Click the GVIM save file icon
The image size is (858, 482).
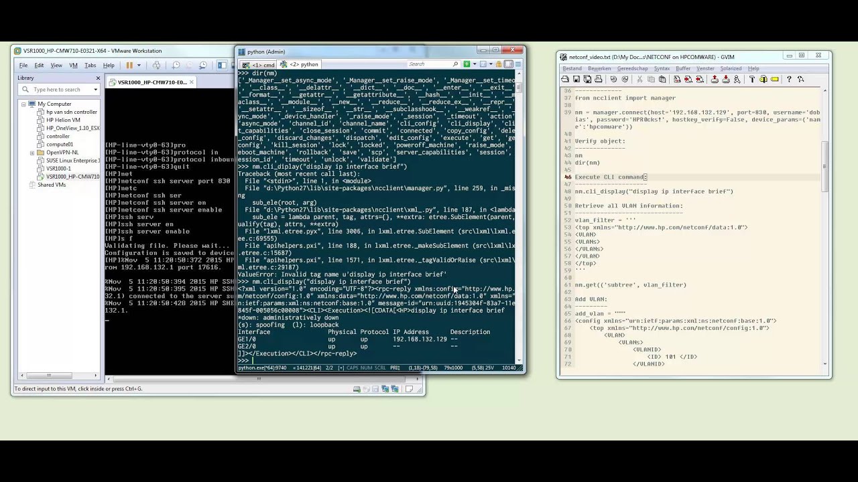(576, 79)
